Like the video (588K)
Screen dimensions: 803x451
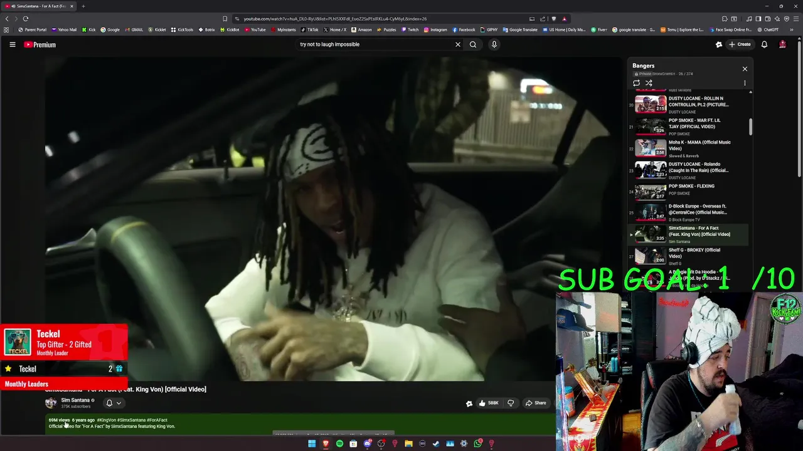click(488, 403)
